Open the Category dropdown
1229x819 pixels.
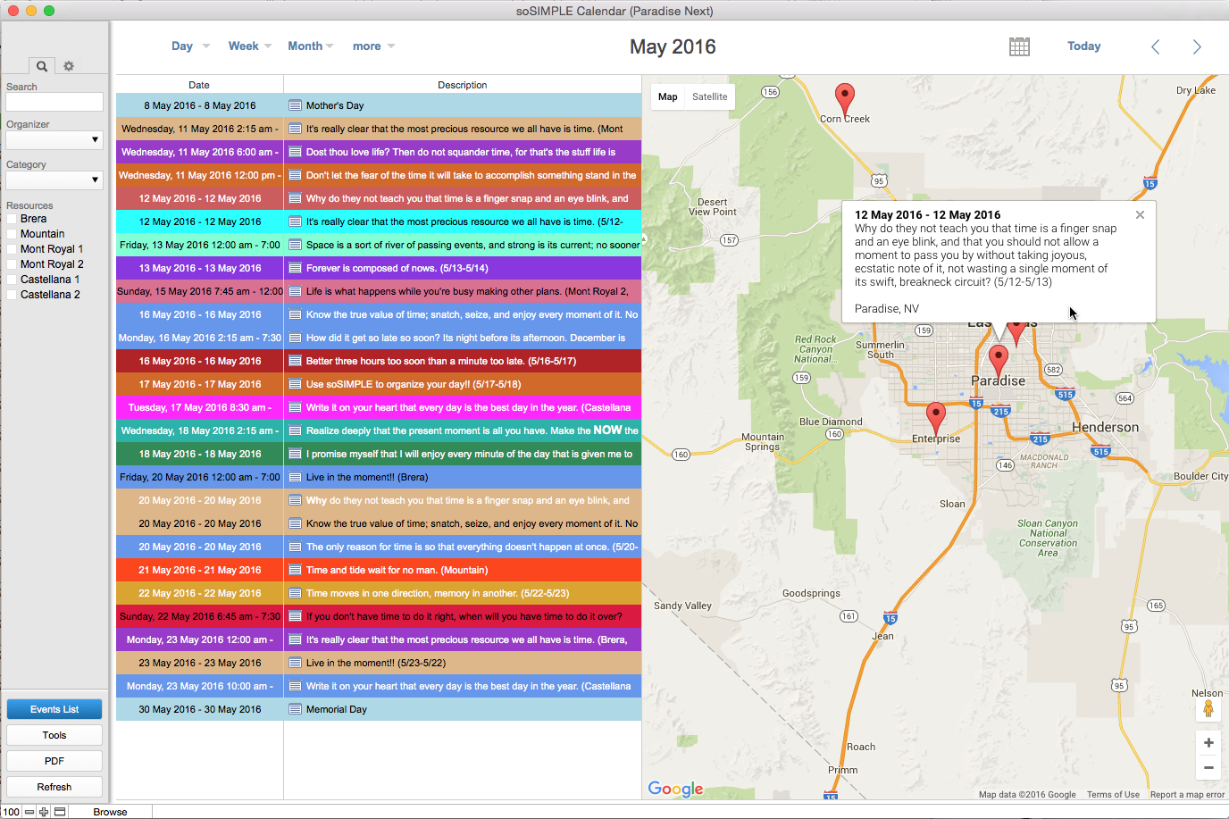(54, 180)
